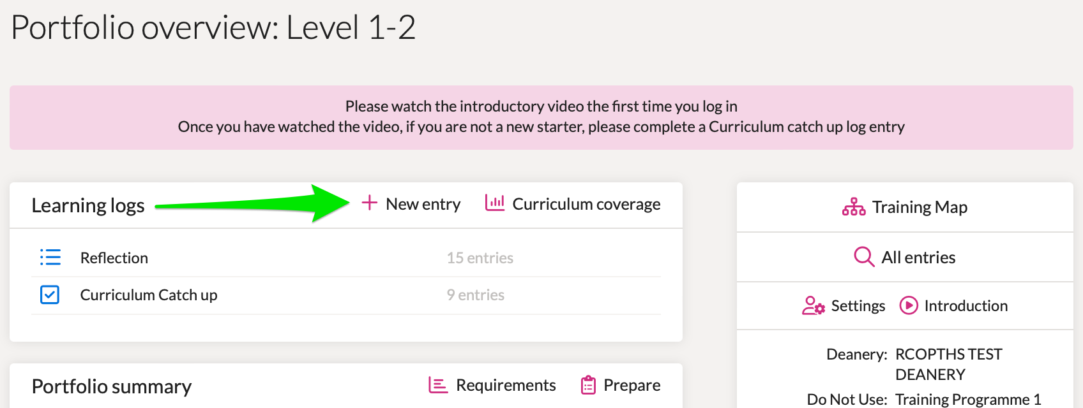Screen dimensions: 1083x408
Task: Select the Reflection list icon
Action: pos(50,257)
